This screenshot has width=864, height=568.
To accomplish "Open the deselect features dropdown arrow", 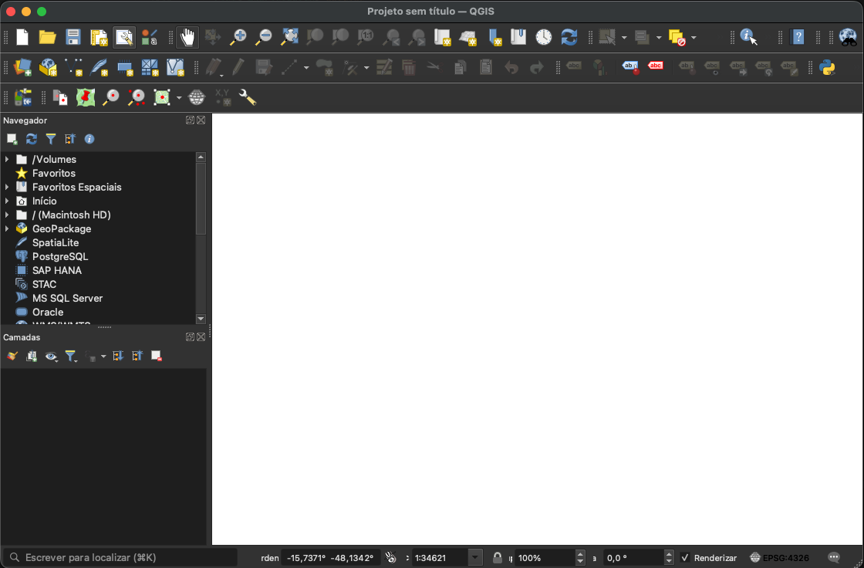I will 694,38.
